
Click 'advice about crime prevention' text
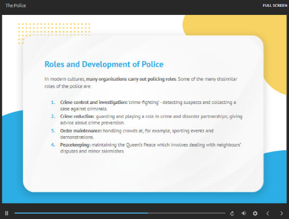point(92,123)
